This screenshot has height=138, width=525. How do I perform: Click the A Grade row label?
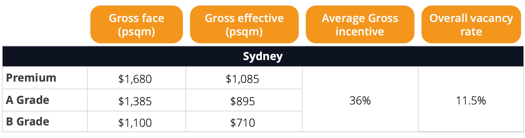tap(28, 100)
